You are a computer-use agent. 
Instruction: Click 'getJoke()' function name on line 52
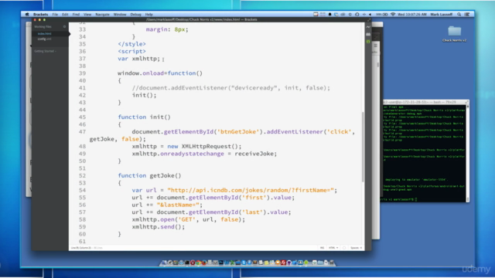tap(166, 176)
